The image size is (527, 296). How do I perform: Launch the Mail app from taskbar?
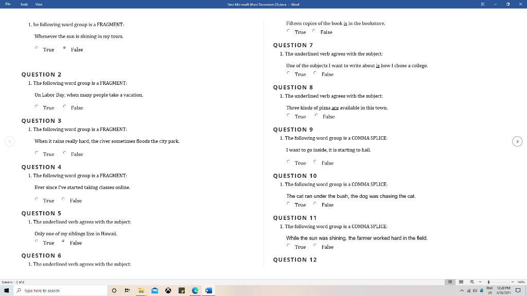pos(154,290)
